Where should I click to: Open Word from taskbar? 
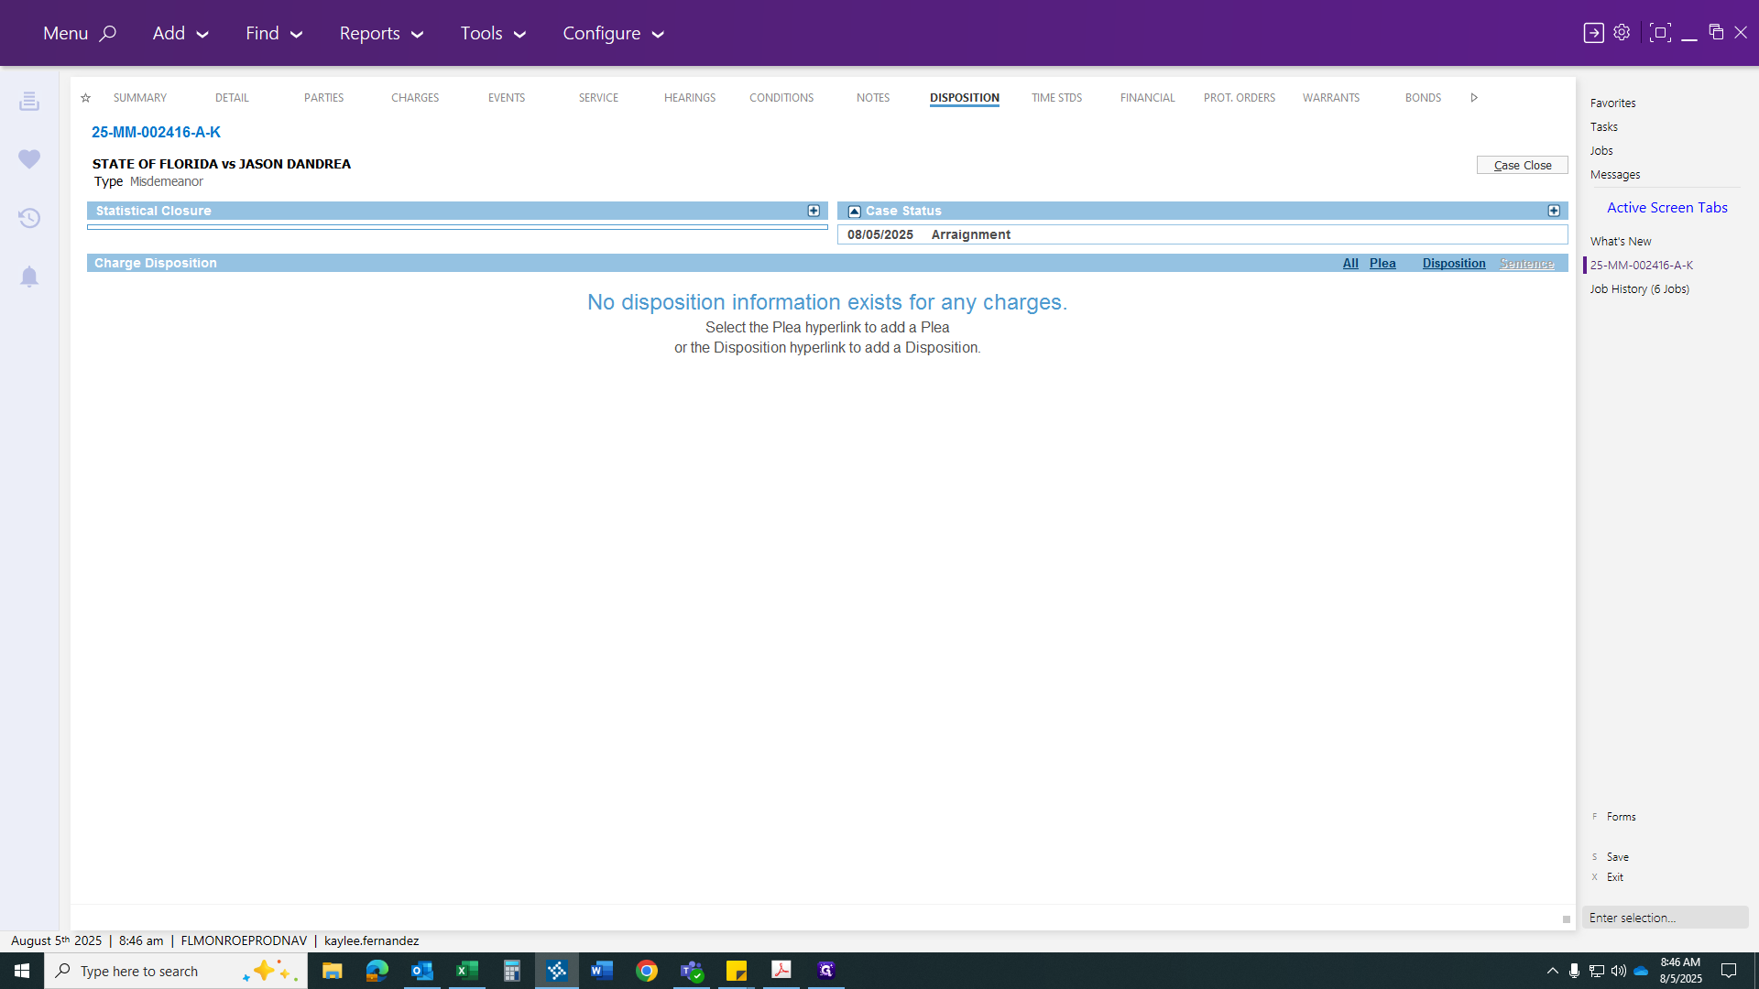pos(601,971)
